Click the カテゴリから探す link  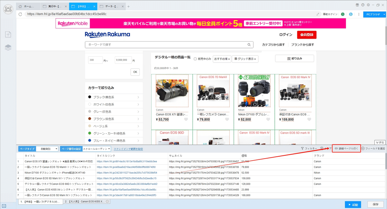(x=273, y=45)
